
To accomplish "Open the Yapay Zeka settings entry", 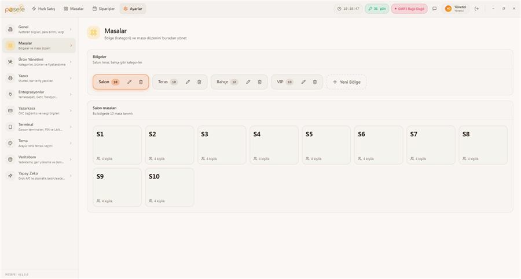I will point(39,176).
